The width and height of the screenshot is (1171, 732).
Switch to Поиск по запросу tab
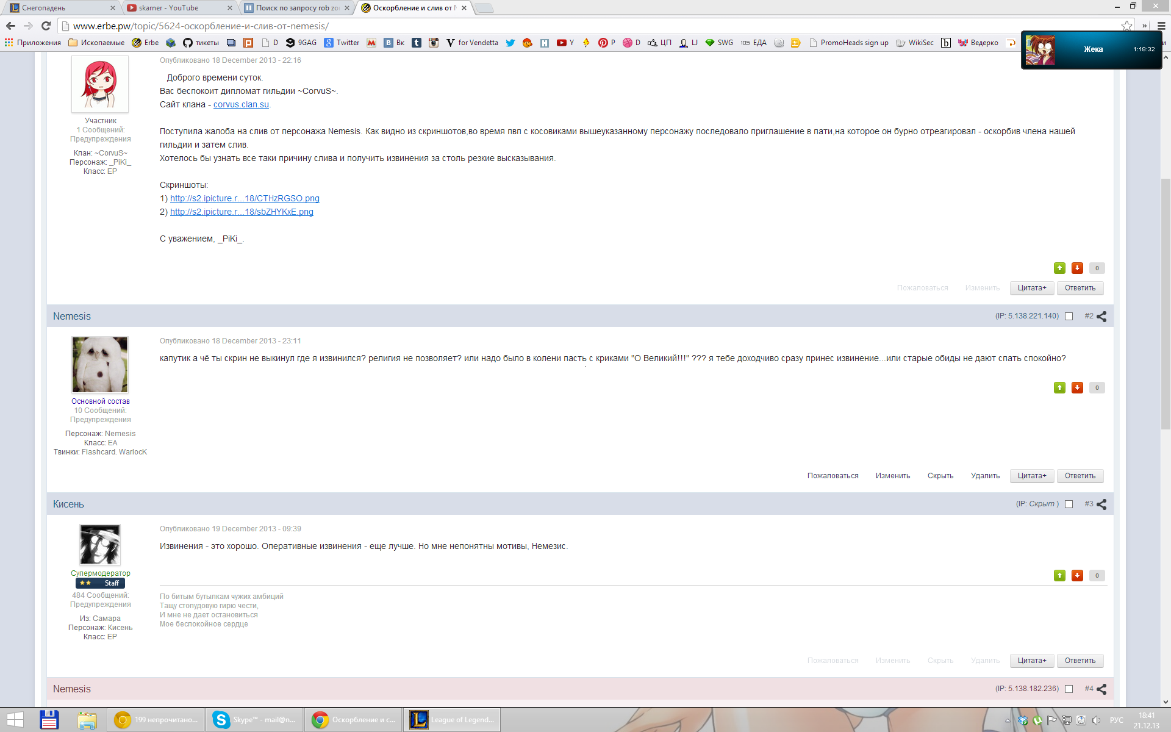pos(297,8)
